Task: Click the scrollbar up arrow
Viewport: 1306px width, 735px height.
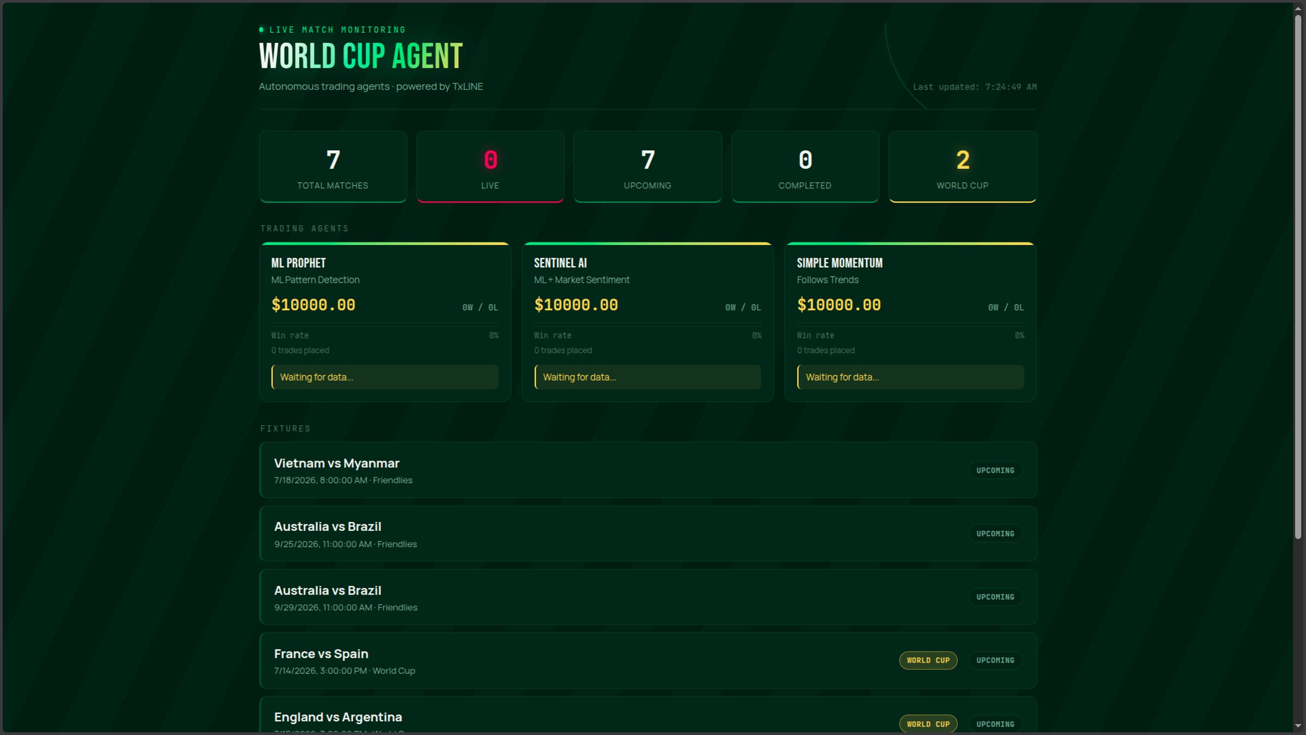Action: 1298,9
